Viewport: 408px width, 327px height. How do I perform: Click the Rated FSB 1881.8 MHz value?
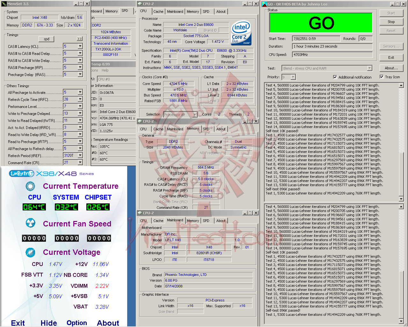pos(178,101)
